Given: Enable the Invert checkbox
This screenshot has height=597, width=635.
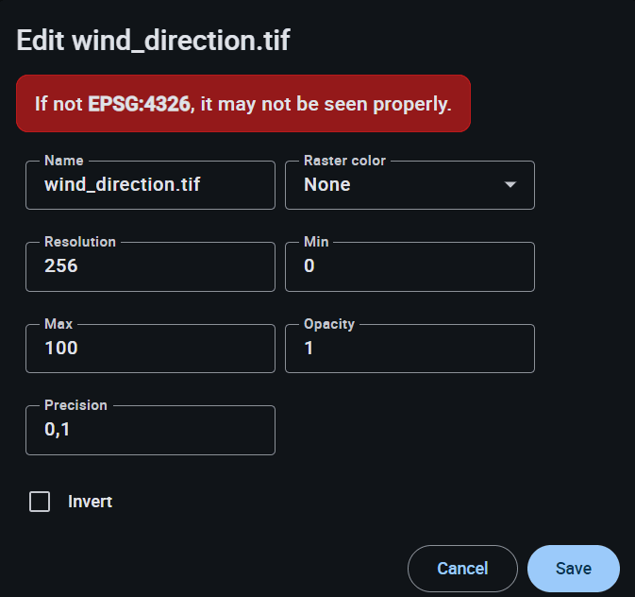Looking at the screenshot, I should pyautogui.click(x=40, y=502).
